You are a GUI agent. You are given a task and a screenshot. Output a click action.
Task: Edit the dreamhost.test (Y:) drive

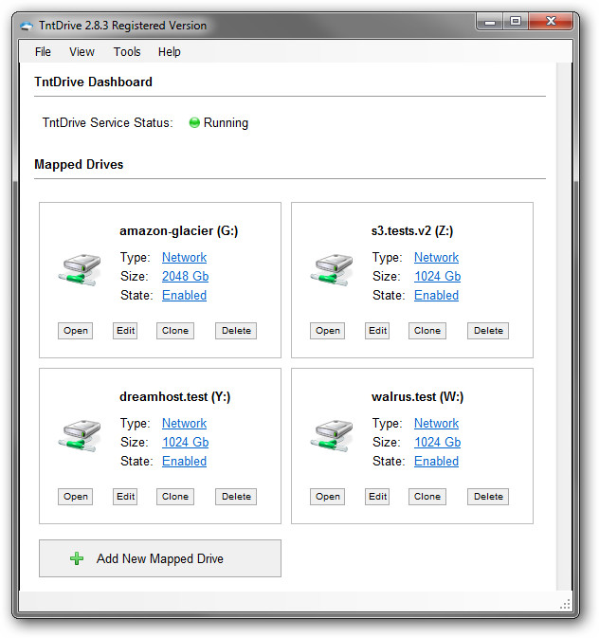[125, 497]
